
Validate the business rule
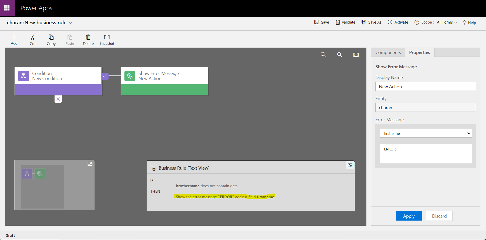[345, 22]
